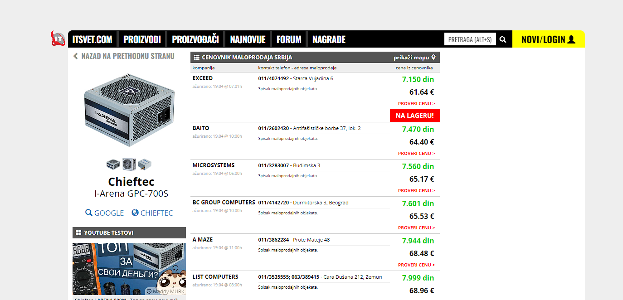Image resolution: width=623 pixels, height=300 pixels.
Task: Click the 7.601 din price
Action: click(x=418, y=204)
